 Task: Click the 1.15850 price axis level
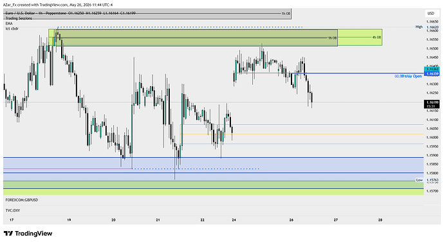coord(432,164)
